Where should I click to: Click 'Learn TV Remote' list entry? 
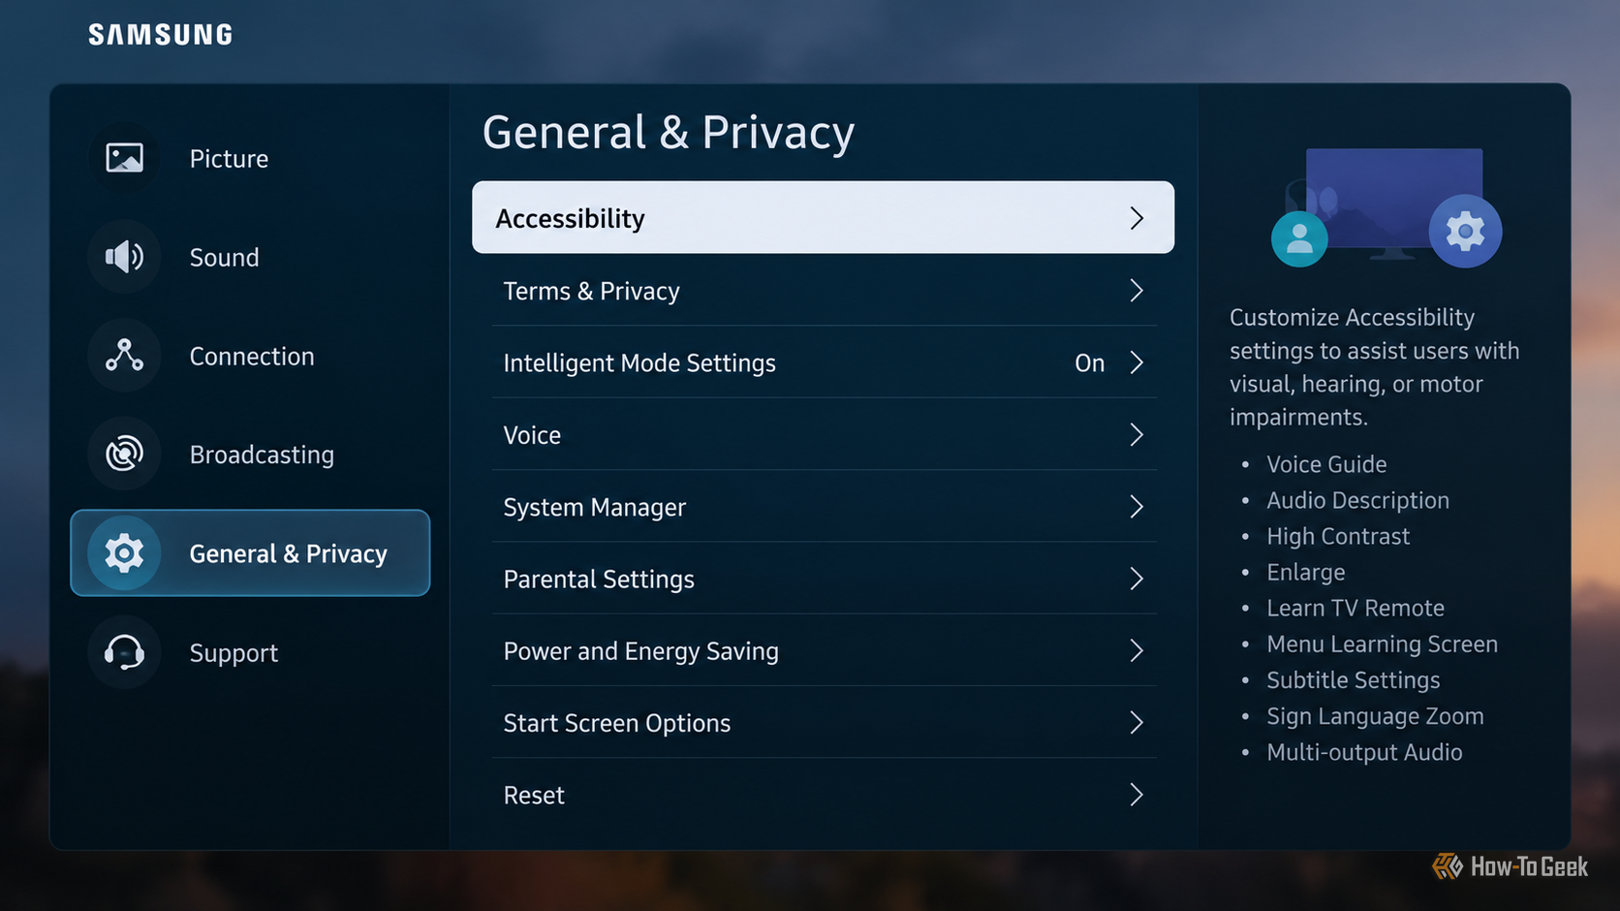coord(1355,608)
